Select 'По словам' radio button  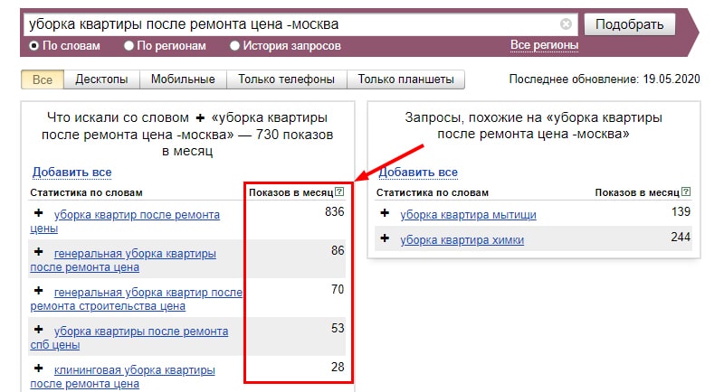click(x=33, y=46)
